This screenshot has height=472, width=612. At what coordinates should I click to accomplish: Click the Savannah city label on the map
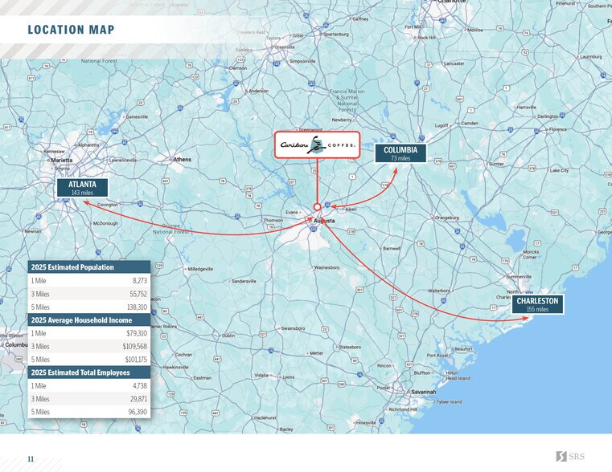point(423,392)
